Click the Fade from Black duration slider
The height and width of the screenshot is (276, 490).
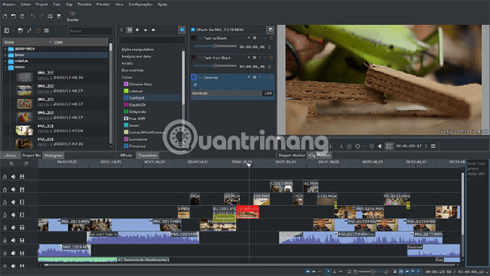[x=215, y=66]
